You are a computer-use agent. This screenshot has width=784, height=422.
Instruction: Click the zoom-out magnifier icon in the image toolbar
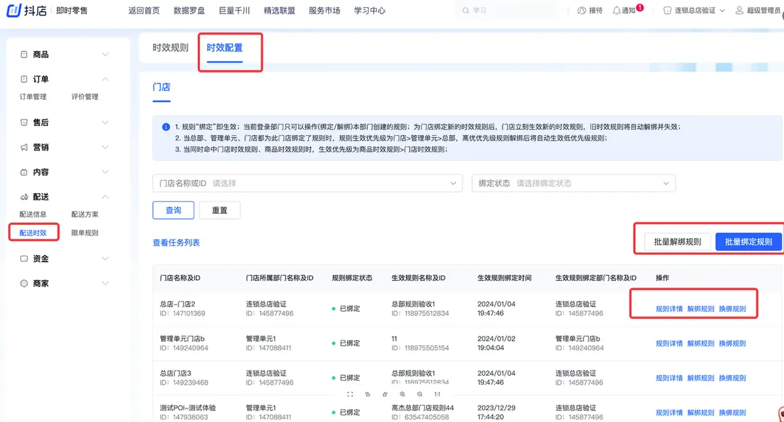(419, 394)
